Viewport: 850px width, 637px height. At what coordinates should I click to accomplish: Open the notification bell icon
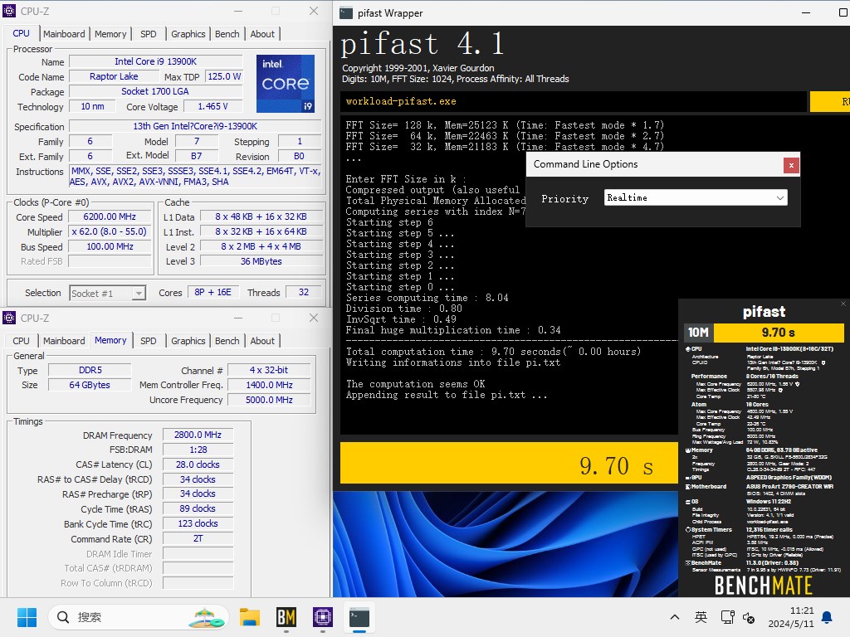(x=828, y=617)
